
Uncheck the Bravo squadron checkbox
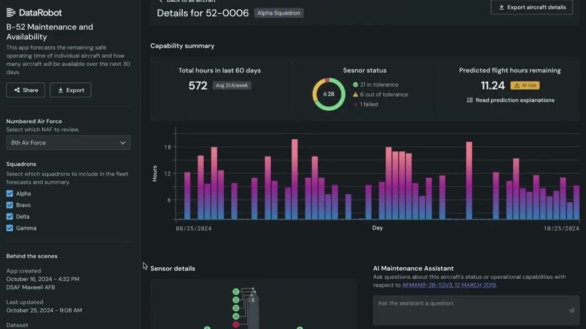(9, 205)
